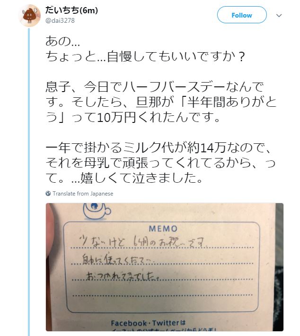The height and width of the screenshot is (336, 300).
Task: Click the paragraph mentioning ハーフバースデー
Action: [161, 102]
